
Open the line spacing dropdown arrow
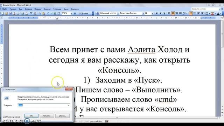187,13
